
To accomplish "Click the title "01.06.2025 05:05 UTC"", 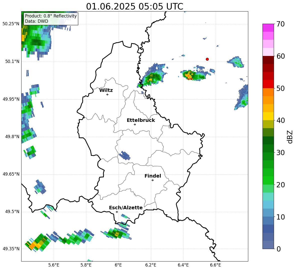I will tap(134, 6).
